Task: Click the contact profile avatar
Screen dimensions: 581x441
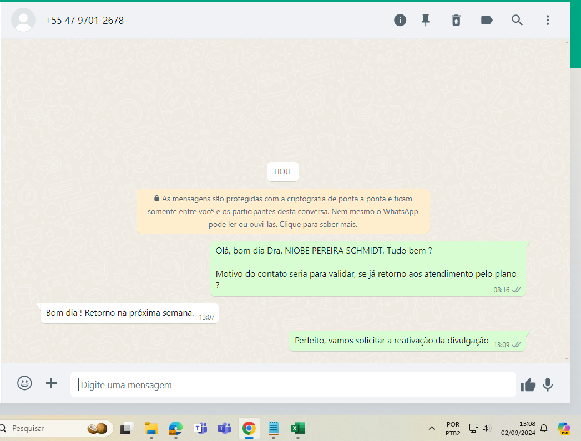Action: 23,20
